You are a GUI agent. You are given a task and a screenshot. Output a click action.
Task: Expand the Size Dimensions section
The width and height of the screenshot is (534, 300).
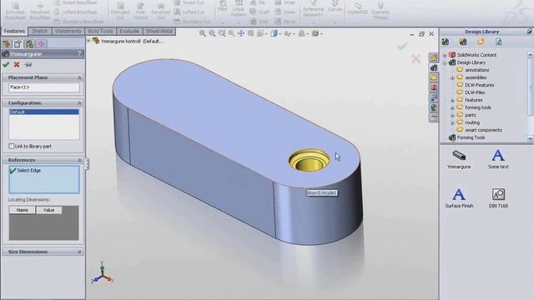tap(79, 252)
